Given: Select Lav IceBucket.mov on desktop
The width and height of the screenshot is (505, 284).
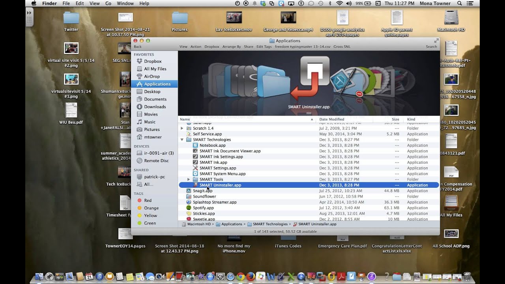Looking at the screenshot, I should [234, 22].
